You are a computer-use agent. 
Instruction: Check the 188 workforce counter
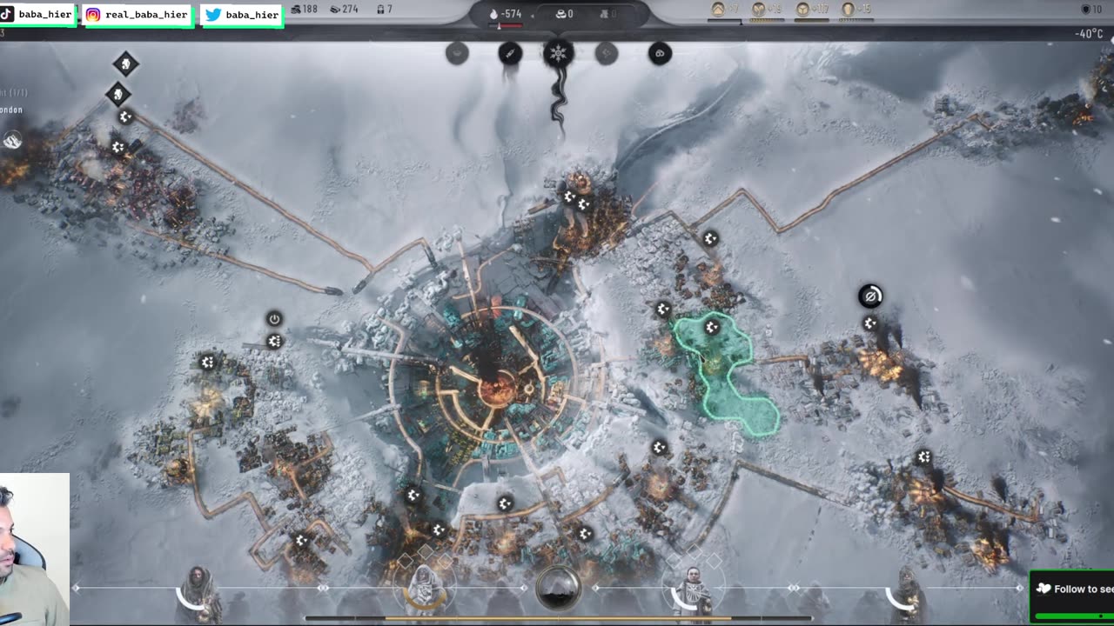click(x=304, y=10)
